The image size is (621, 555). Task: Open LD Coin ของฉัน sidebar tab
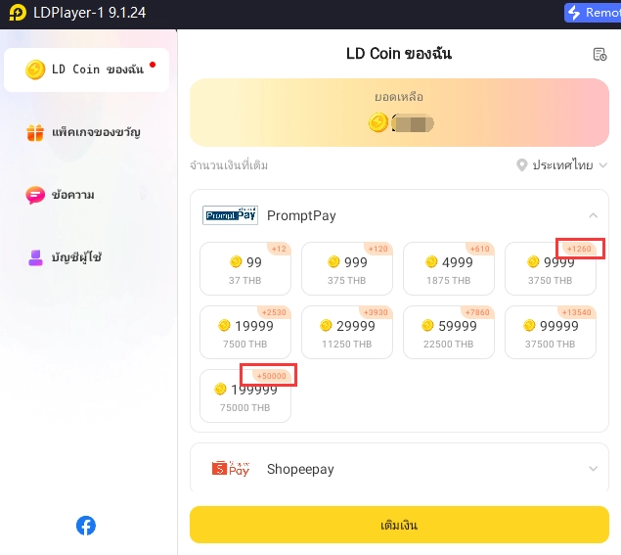86,69
